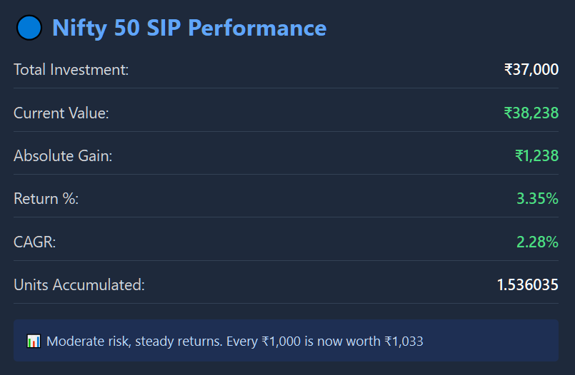
Task: Select the Total Investment label
Action: [x=71, y=70]
